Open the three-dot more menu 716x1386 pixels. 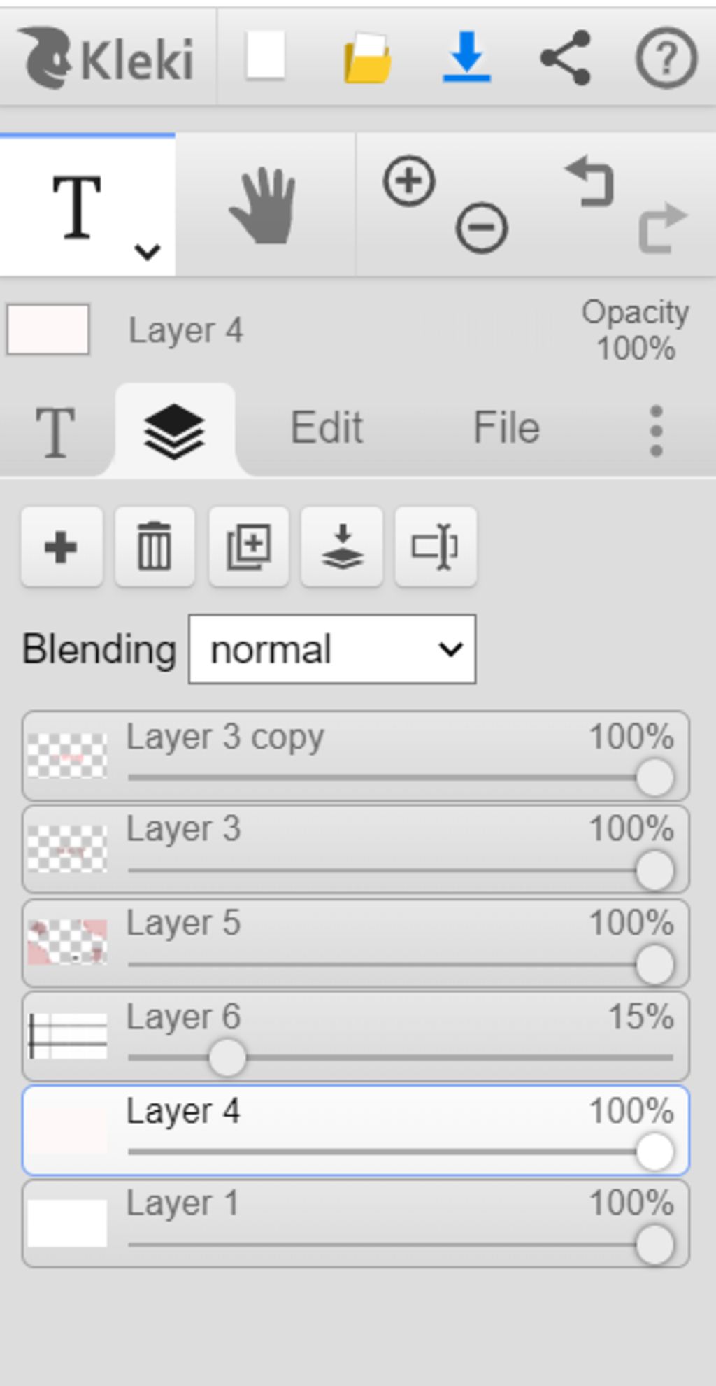pos(656,430)
